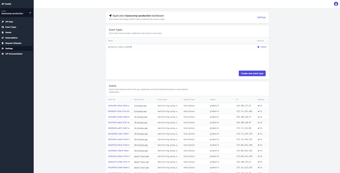Click the Settings sliders icon in sidebar
This screenshot has height=173, width=340.
pos(3,49)
